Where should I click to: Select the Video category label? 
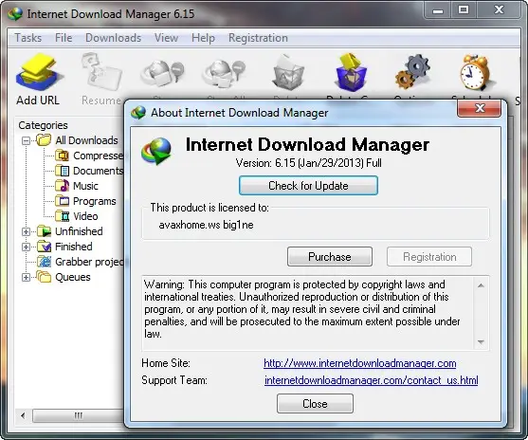[85, 216]
